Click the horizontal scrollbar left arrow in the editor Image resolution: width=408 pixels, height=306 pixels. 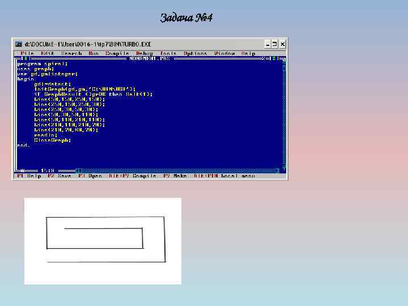(78, 171)
